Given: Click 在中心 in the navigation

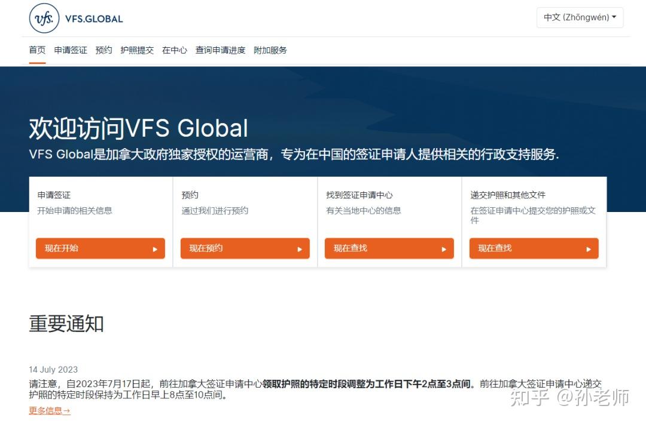Looking at the screenshot, I should click(x=174, y=50).
